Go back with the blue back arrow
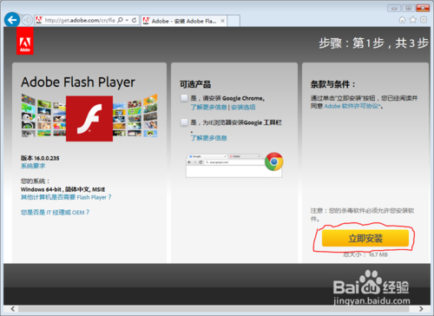The image size is (434, 316). (x=12, y=20)
